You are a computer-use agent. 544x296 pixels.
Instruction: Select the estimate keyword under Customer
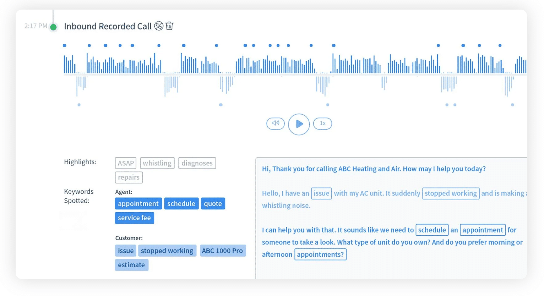pos(132,265)
